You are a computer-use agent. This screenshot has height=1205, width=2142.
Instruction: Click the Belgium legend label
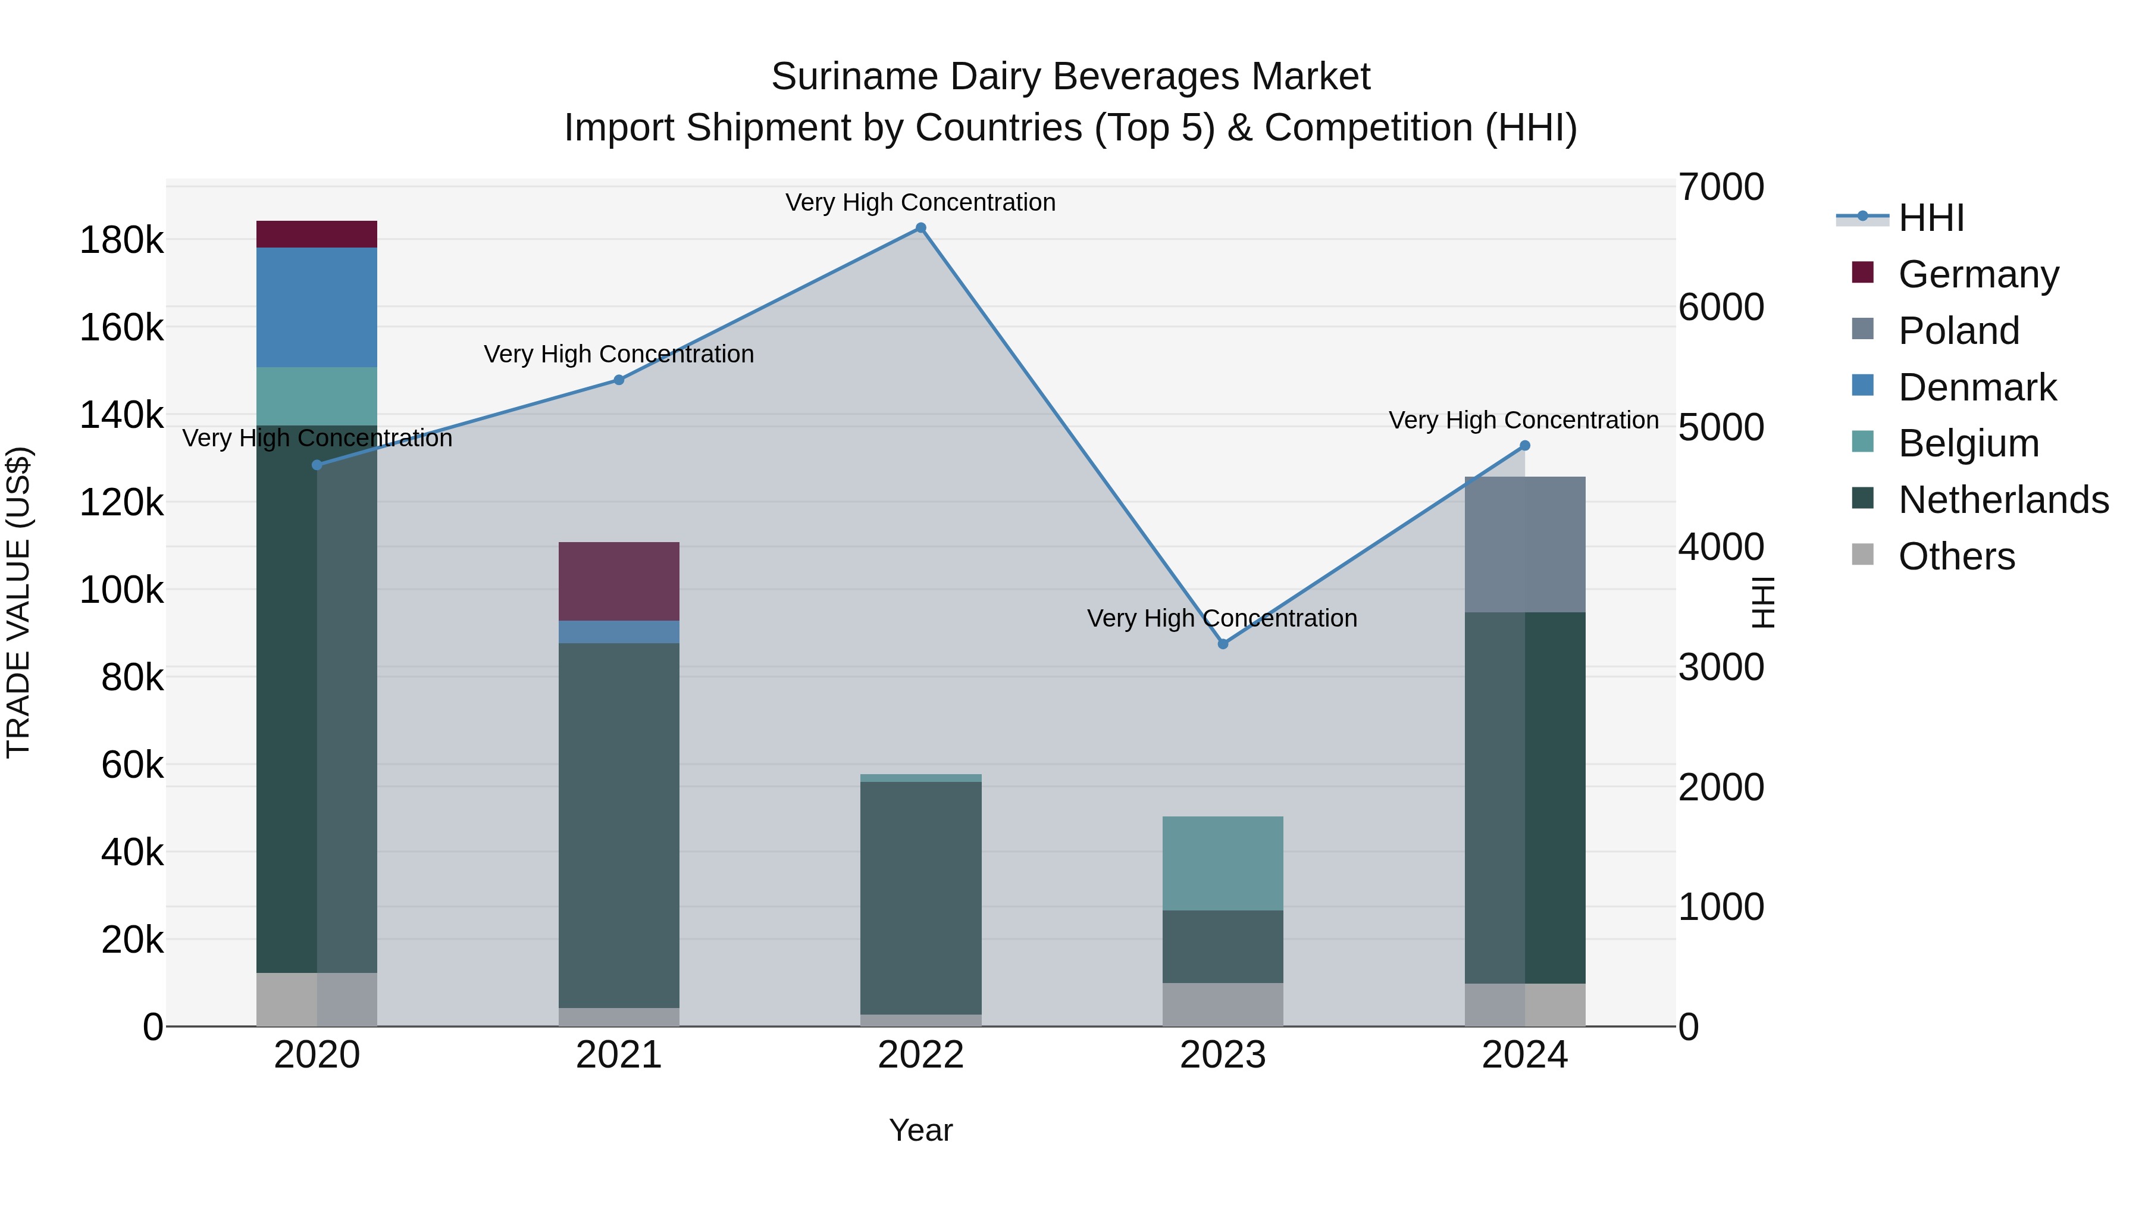pyautogui.click(x=1969, y=443)
